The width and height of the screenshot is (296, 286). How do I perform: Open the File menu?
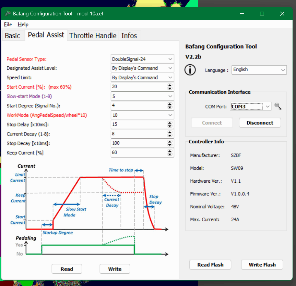point(8,25)
